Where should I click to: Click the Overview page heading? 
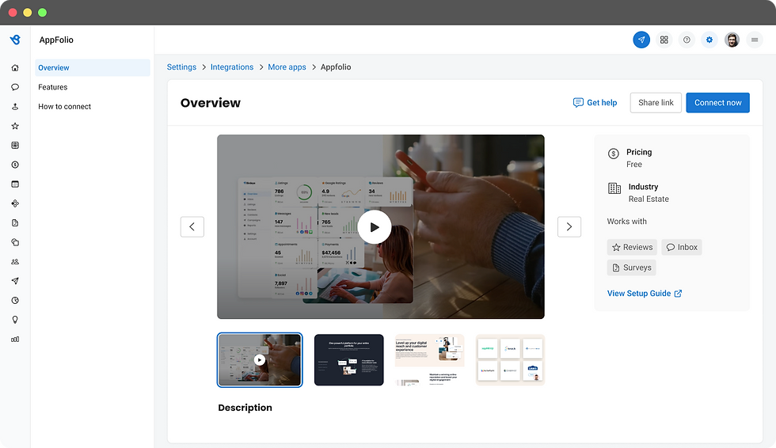click(211, 103)
